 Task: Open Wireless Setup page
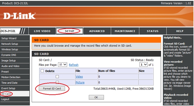tap(15, 49)
